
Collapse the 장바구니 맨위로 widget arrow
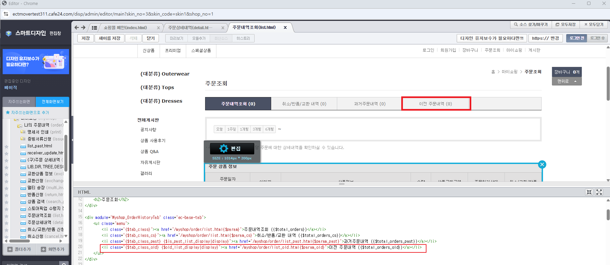pyautogui.click(x=575, y=81)
